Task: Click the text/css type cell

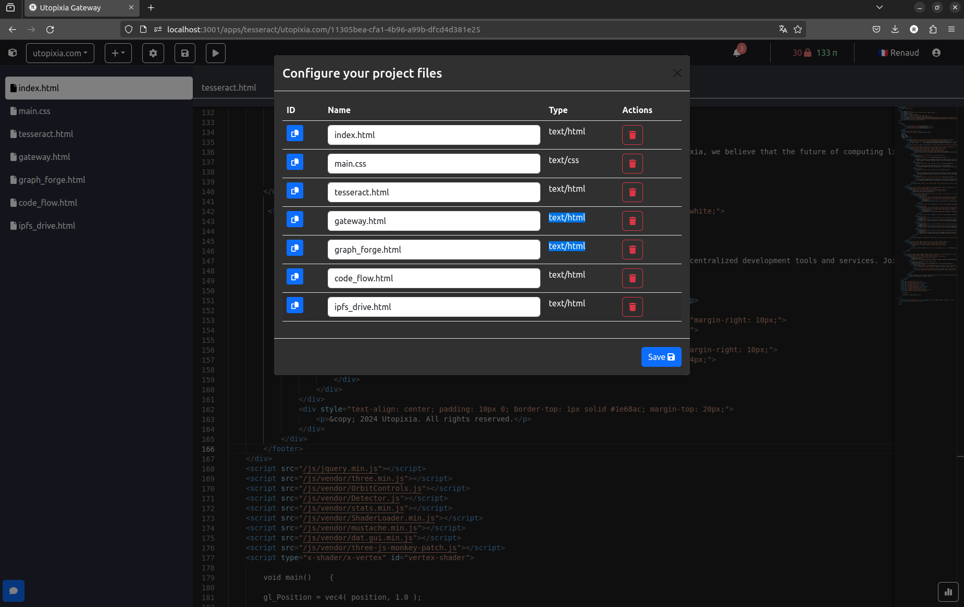Action: coord(564,160)
